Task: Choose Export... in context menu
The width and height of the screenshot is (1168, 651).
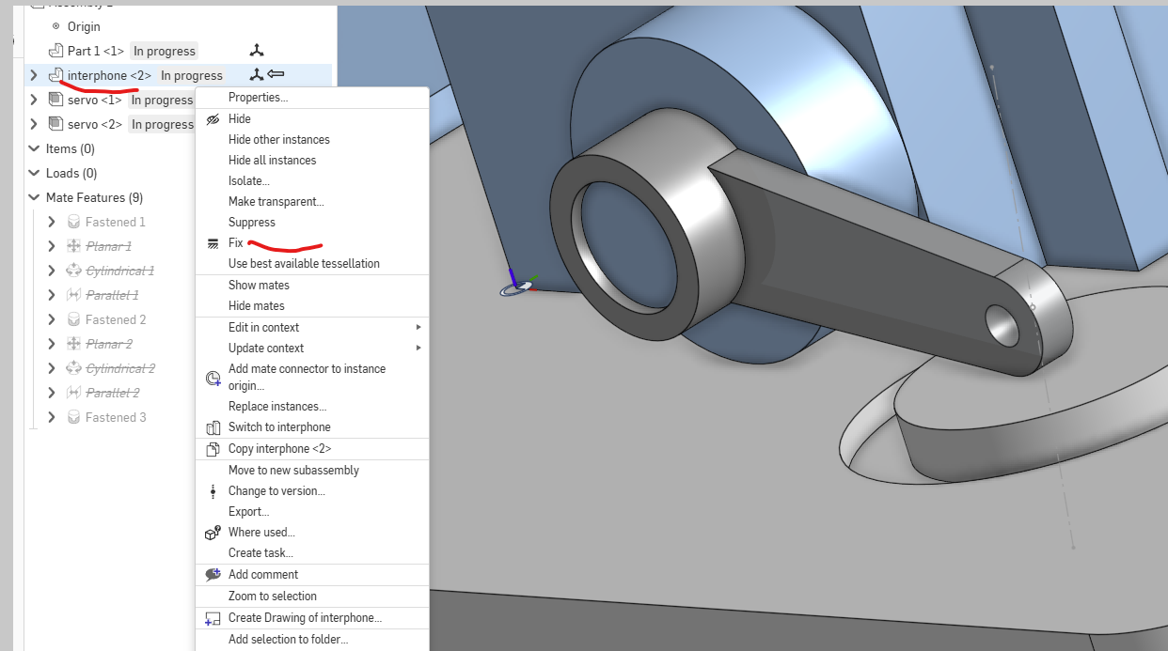Action: 248,512
